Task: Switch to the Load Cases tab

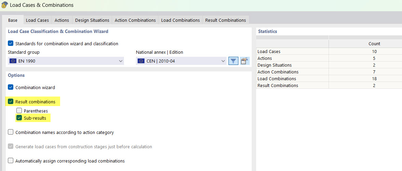Action: [38, 20]
